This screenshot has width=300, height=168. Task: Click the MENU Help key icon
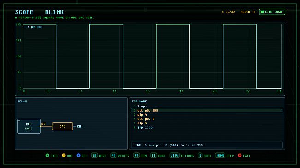(x=220, y=156)
